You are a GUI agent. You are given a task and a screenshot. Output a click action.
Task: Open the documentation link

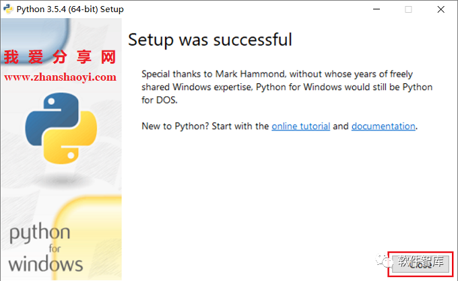click(x=383, y=126)
